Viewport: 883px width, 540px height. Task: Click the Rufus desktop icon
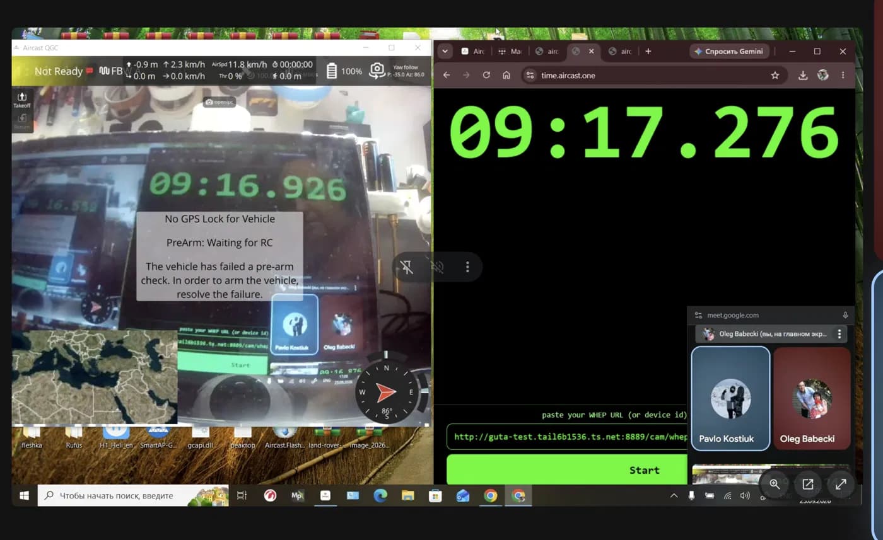[74, 438]
